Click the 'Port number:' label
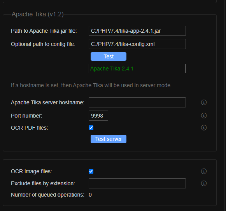 coord(27,116)
